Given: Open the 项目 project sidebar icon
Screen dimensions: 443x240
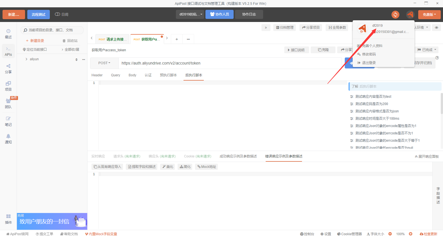Looking at the screenshot, I should click(x=8, y=86).
